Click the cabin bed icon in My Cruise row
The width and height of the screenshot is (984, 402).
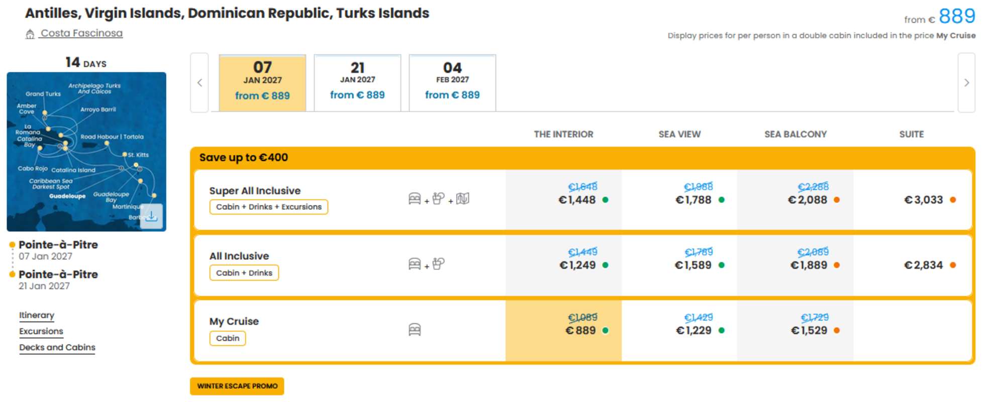click(x=415, y=330)
